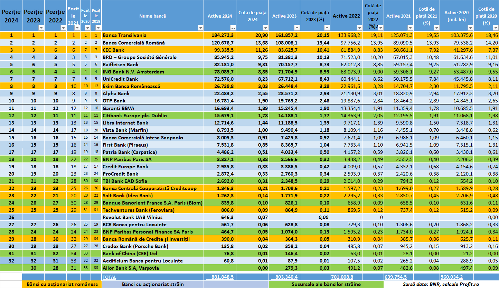Click the orange Bănci cu acționariat românesc legend

click(62, 284)
